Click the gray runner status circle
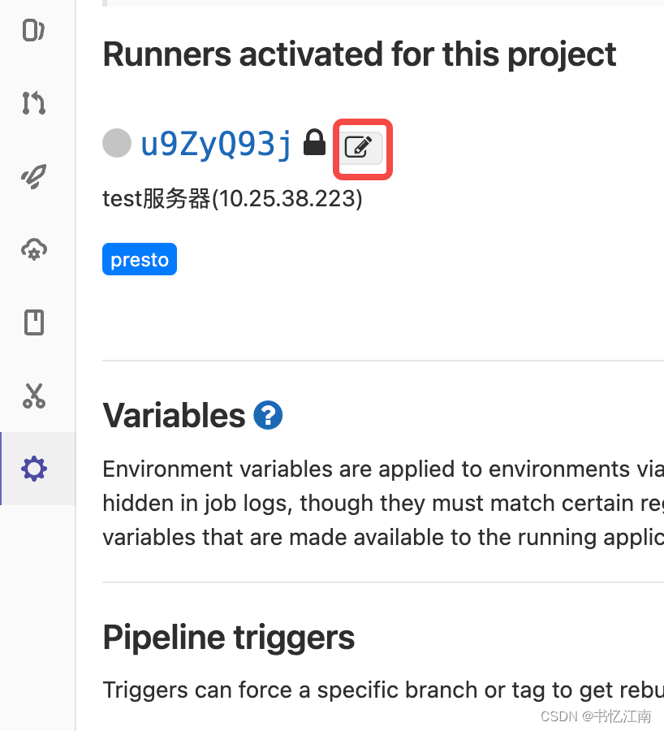Image resolution: width=664 pixels, height=731 pixels. click(117, 143)
